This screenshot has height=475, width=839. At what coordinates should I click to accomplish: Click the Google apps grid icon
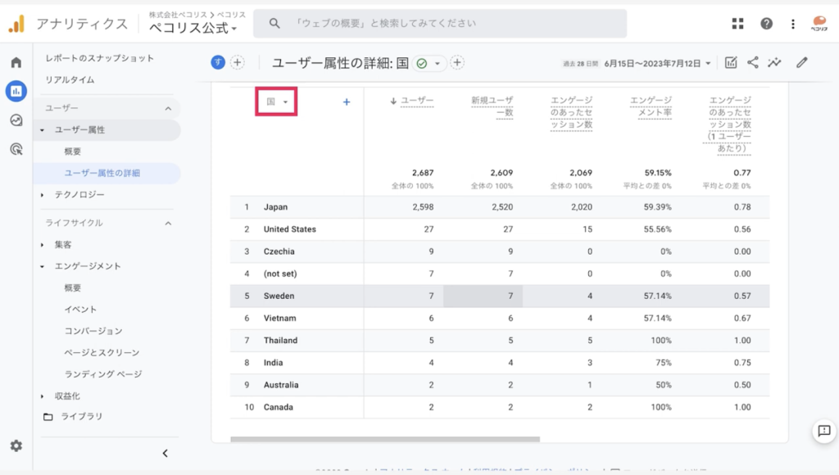[738, 24]
